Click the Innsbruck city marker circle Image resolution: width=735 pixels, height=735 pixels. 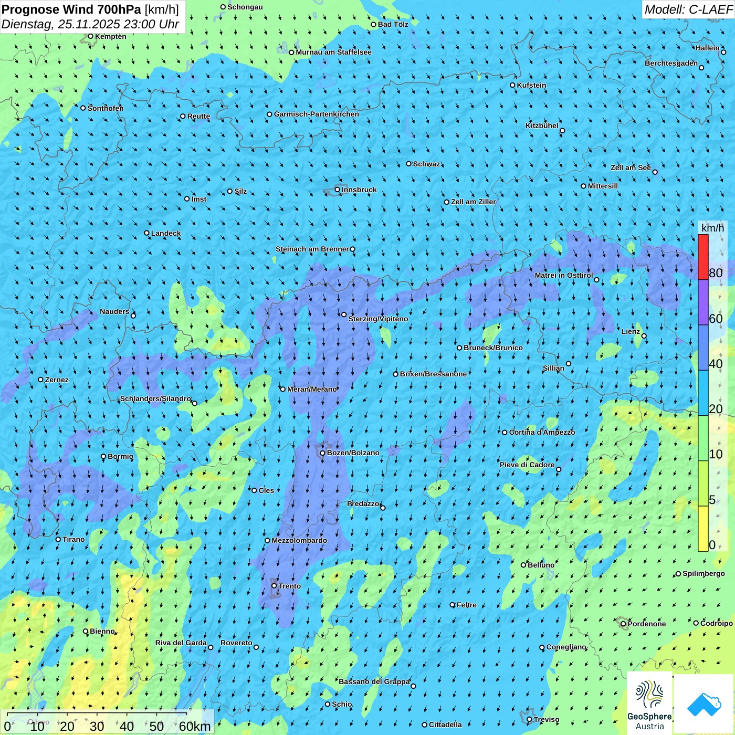click(x=338, y=190)
